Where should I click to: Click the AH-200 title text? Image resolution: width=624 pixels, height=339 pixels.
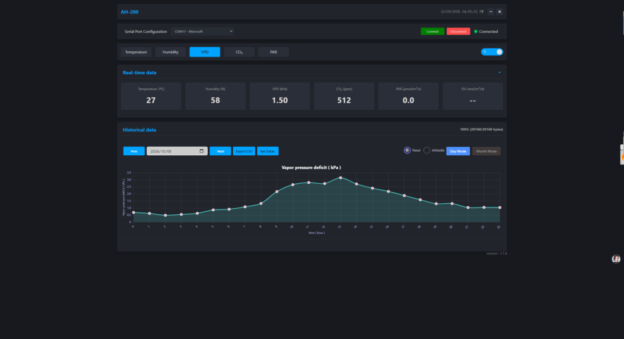click(x=130, y=12)
